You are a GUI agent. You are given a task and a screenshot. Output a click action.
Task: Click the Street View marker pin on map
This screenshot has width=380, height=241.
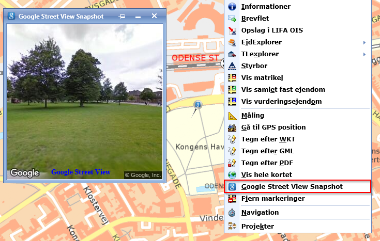[197, 105]
